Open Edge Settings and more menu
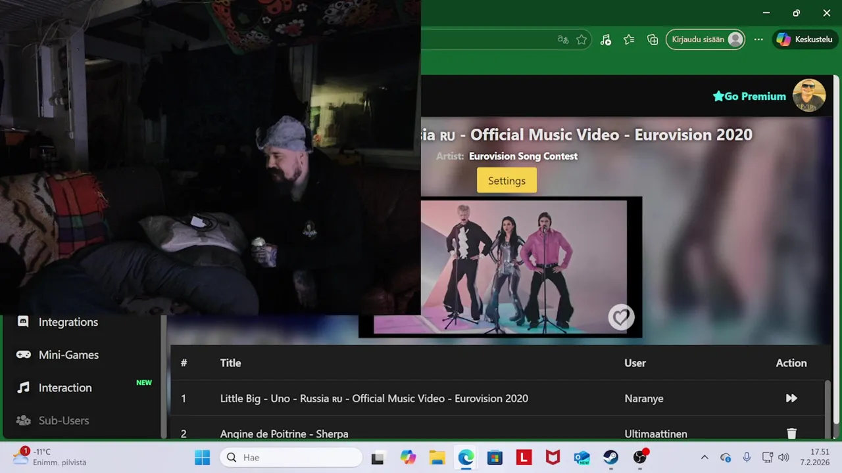 [x=758, y=39]
